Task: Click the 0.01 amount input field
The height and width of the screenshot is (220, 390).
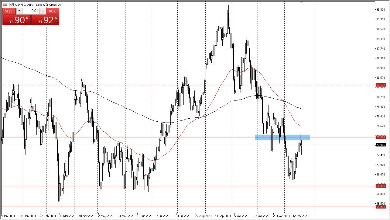Action: pos(31,11)
